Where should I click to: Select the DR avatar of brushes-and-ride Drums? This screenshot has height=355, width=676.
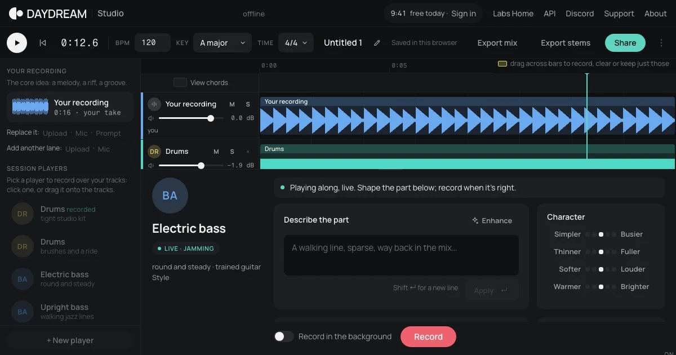(x=23, y=247)
